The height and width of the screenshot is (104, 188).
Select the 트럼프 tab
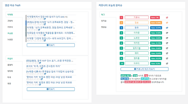click(x=10, y=59)
